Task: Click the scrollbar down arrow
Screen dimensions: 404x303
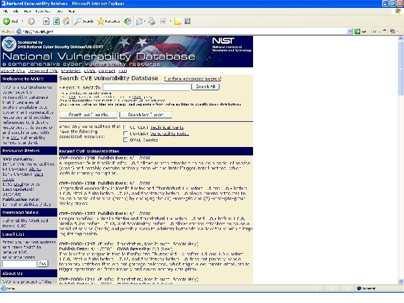Action: click(401, 281)
